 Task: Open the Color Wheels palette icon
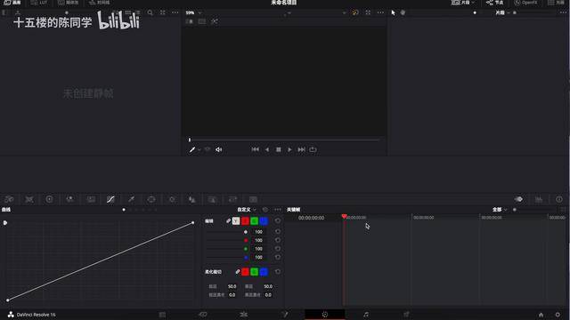[50, 199]
